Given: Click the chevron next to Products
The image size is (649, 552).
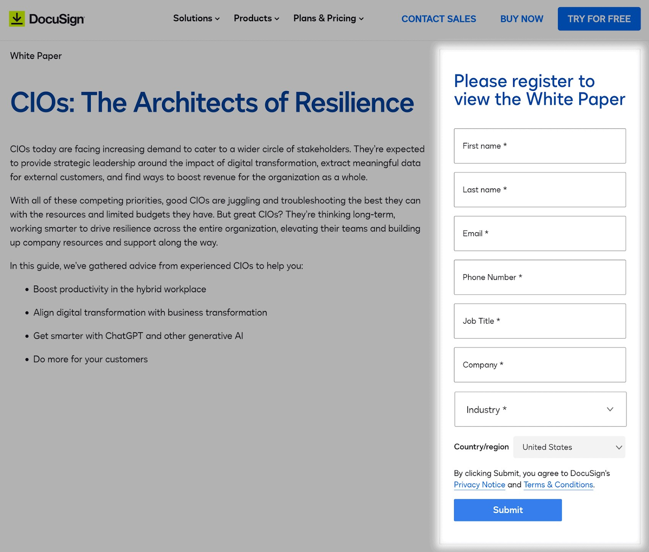Looking at the screenshot, I should tap(276, 19).
